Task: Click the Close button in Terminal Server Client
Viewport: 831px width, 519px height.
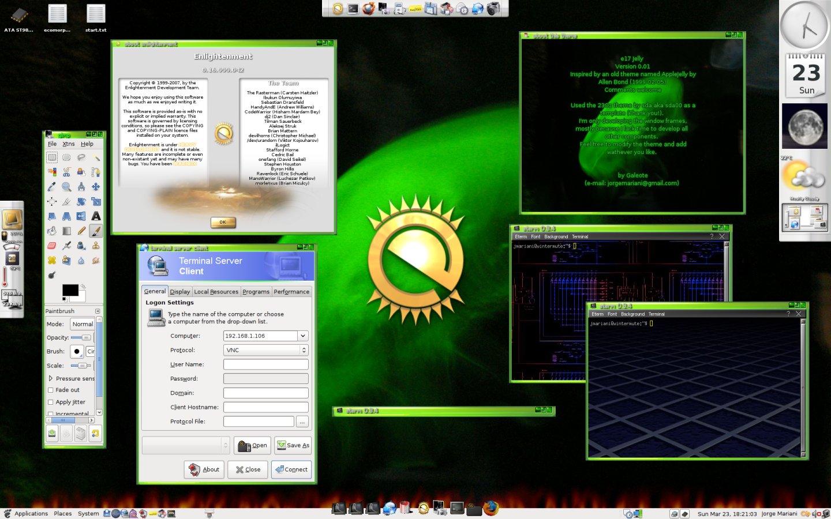Action: (x=248, y=469)
